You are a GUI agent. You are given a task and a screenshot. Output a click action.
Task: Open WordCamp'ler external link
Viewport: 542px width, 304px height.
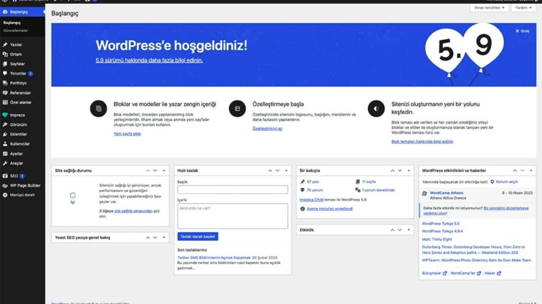click(466, 273)
